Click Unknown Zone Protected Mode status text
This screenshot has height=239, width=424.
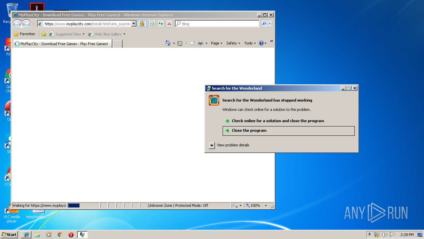click(x=178, y=205)
